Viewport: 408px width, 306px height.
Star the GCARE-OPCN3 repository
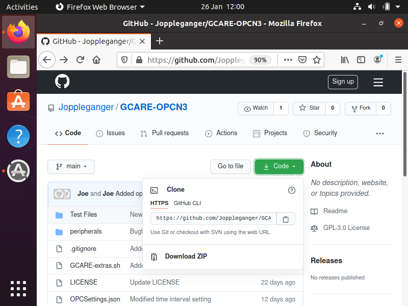(310, 108)
